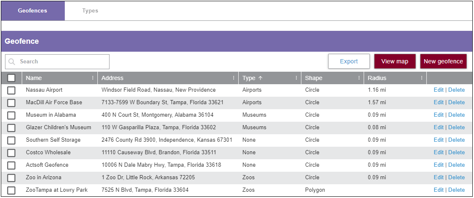Image resolution: width=474 pixels, height=198 pixels.
Task: Edit the MacDill Air Force Base geofence
Action: pos(438,103)
